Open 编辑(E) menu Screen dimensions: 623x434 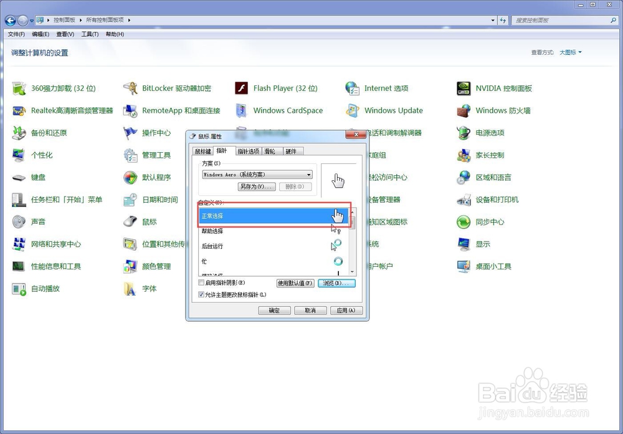point(40,34)
